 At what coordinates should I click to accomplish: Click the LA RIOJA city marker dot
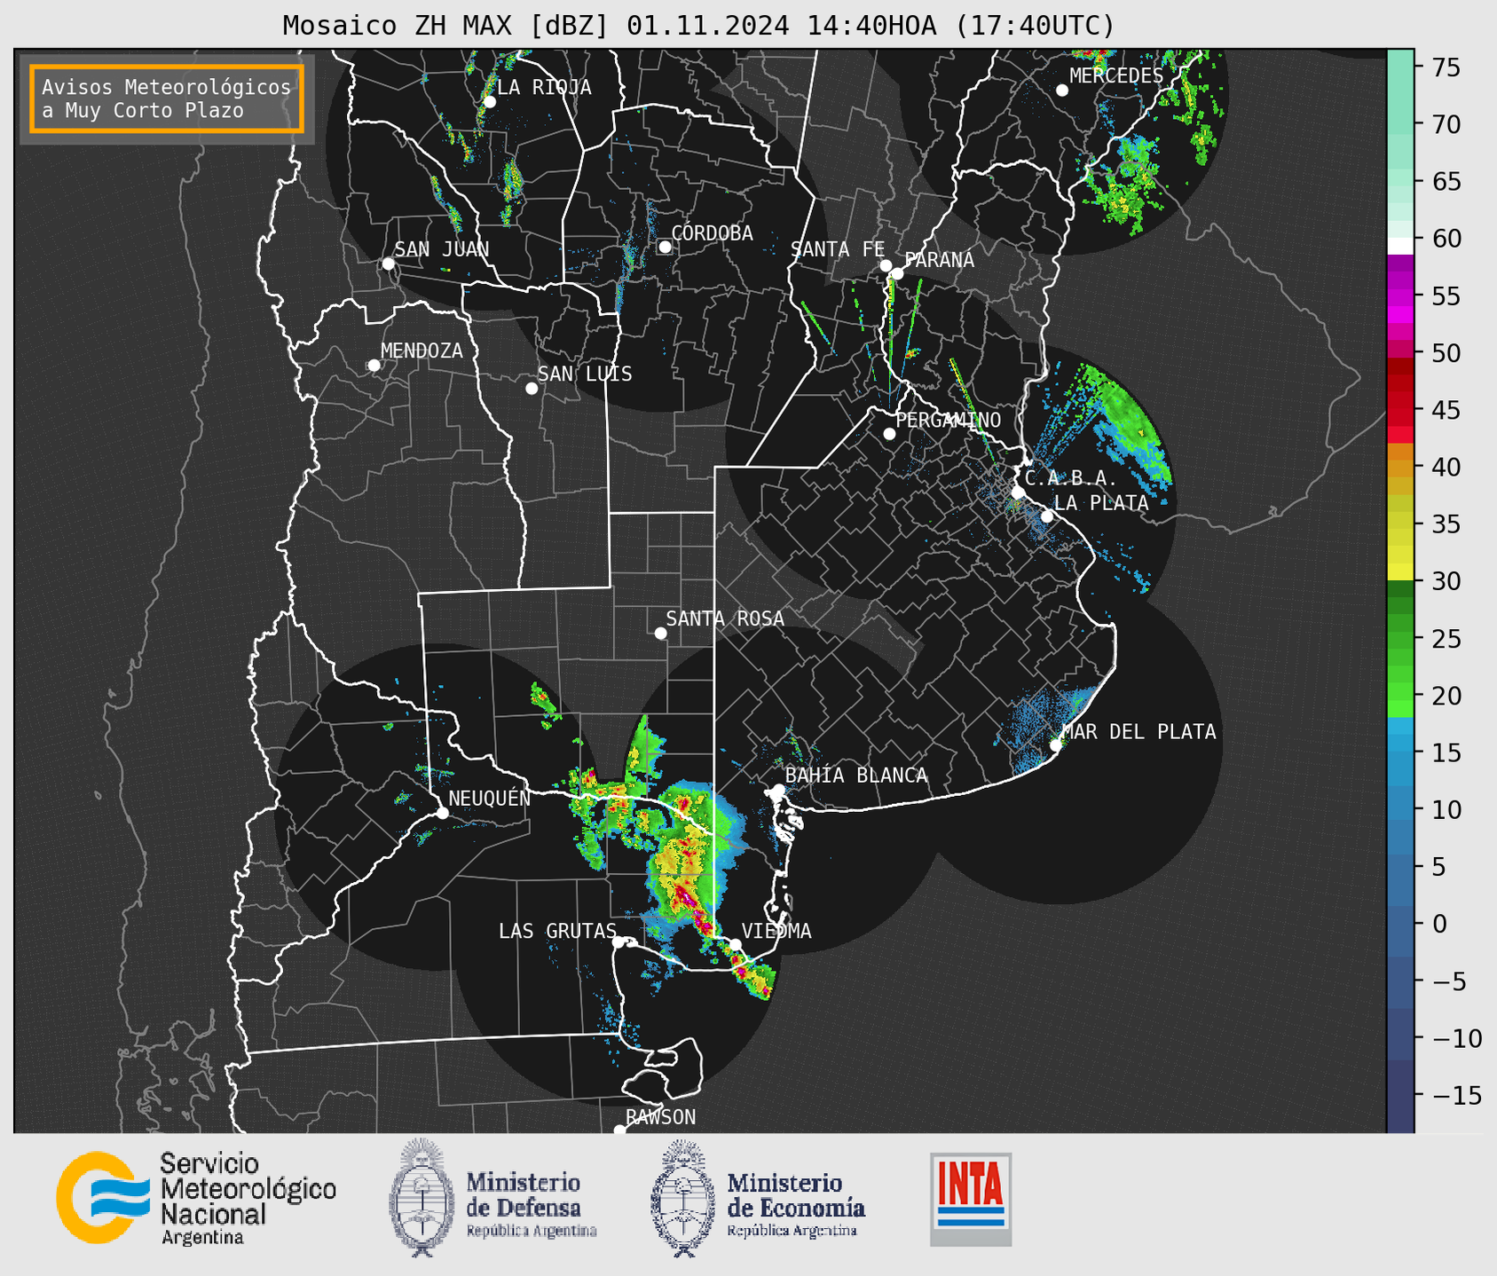(x=489, y=102)
